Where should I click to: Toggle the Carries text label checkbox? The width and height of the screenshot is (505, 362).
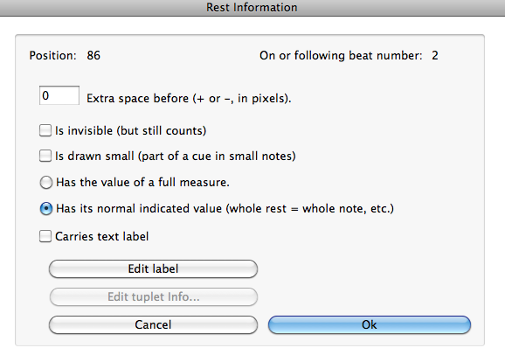45,236
